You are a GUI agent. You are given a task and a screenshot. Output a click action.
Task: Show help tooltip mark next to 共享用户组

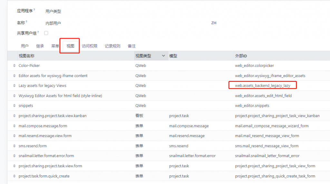(x=38, y=32)
